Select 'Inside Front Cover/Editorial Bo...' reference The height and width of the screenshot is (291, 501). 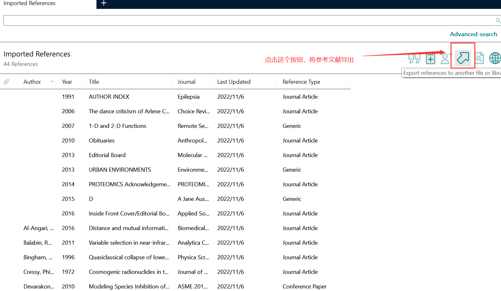(129, 214)
